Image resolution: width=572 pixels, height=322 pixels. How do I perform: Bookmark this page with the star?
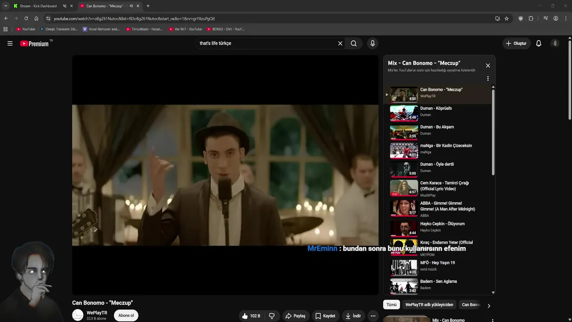coord(506,18)
